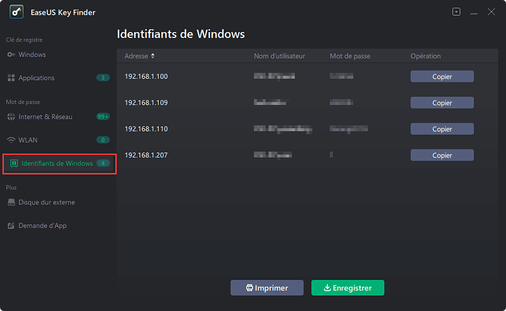Screen dimensions: 506x311
Task: Click the Adresse column header
Action: point(136,56)
